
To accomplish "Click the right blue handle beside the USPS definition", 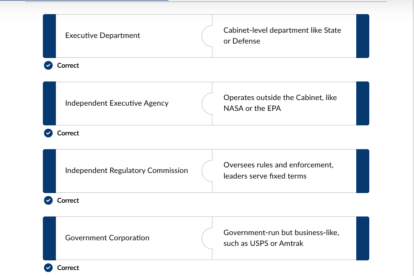I will click(x=363, y=238).
